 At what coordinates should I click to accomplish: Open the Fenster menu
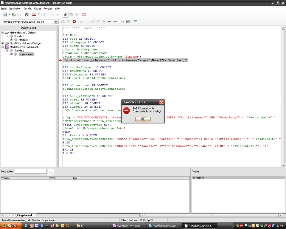pos(48,9)
